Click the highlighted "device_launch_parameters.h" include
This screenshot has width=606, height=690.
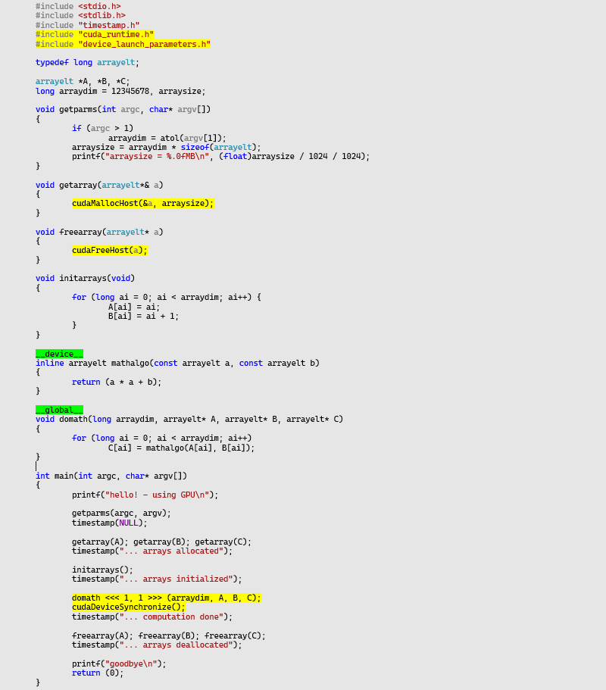click(123, 44)
